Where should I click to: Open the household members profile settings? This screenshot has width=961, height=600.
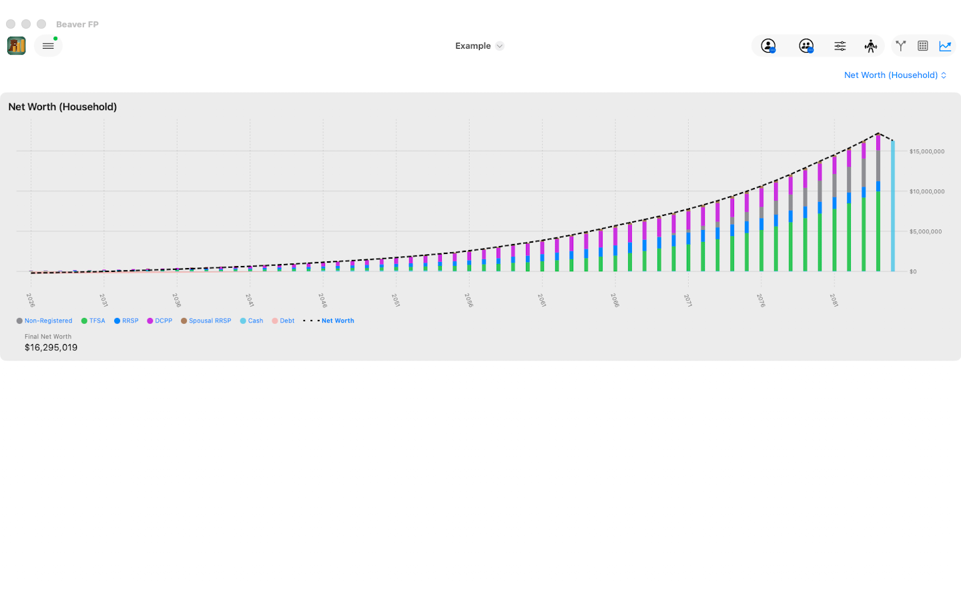806,46
